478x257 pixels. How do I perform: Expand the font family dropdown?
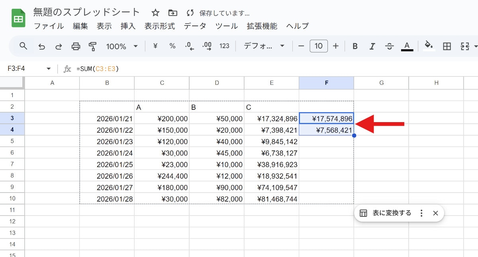[264, 46]
